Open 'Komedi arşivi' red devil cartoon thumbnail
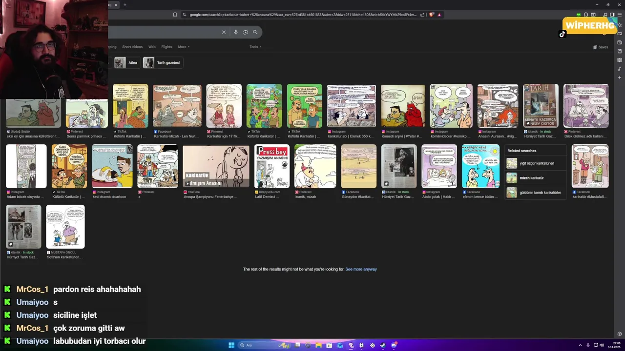 pyautogui.click(x=403, y=106)
